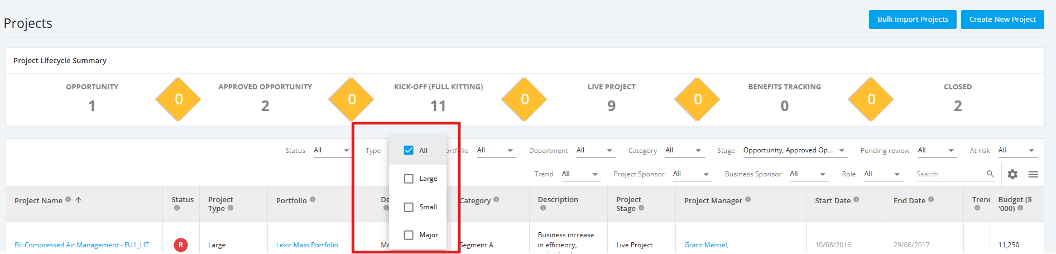Screen dimensions: 1056x254
Task: Open the Project Sponsor dropdown
Action: [x=692, y=174]
